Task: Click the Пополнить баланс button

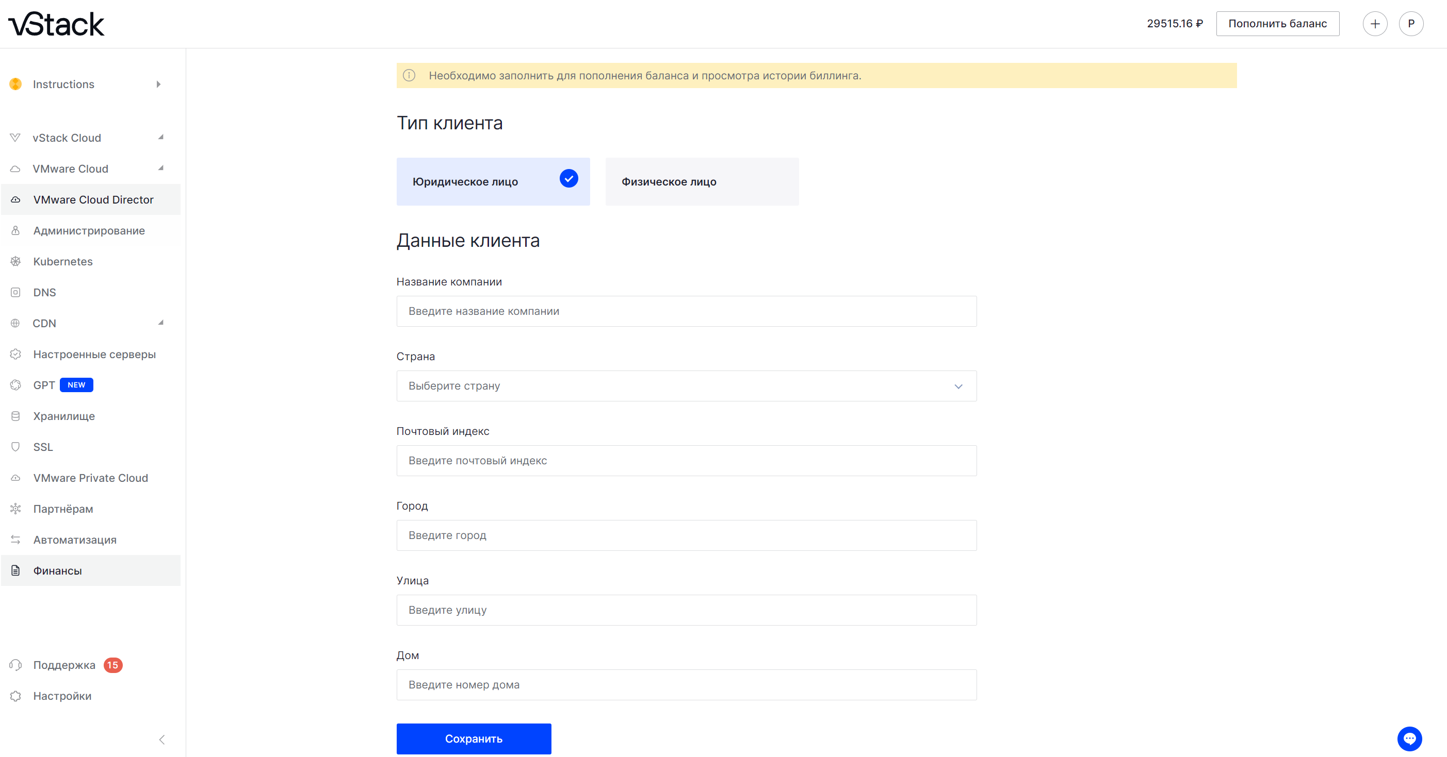Action: tap(1277, 24)
